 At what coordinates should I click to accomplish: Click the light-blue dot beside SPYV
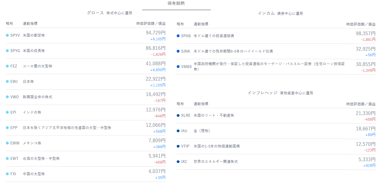[7, 35]
